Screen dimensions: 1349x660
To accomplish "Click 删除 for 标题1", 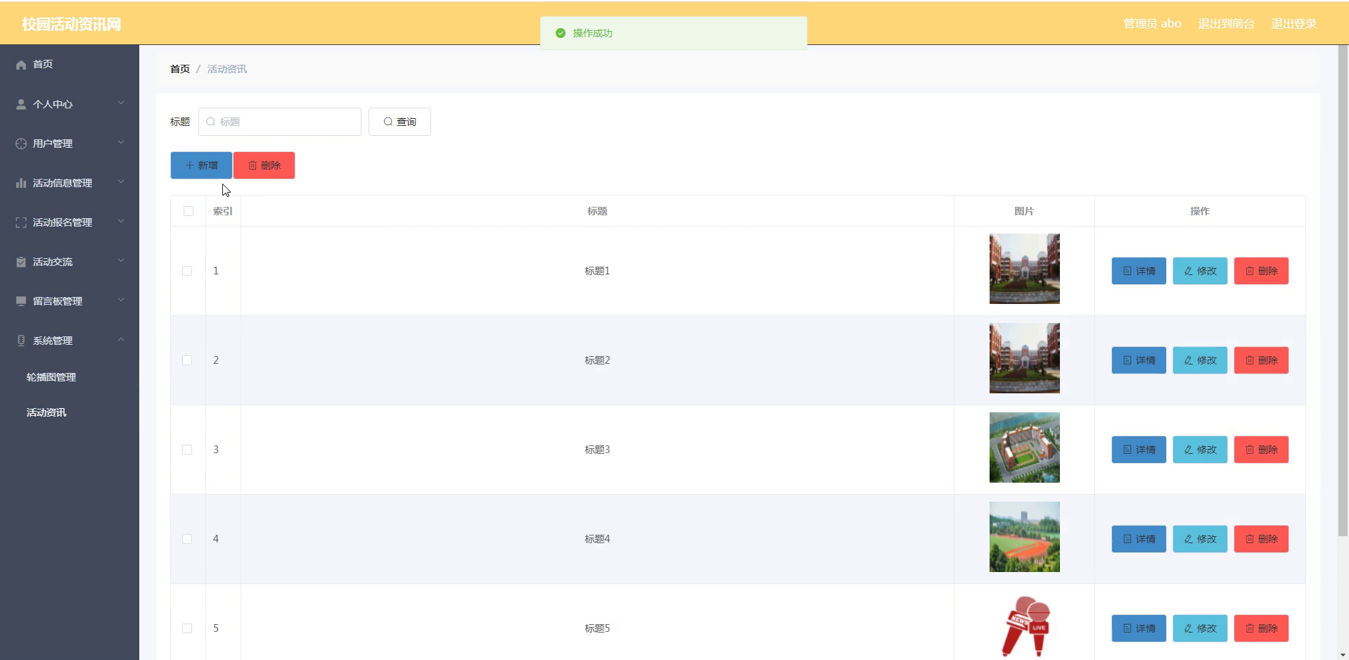I will coord(1261,271).
